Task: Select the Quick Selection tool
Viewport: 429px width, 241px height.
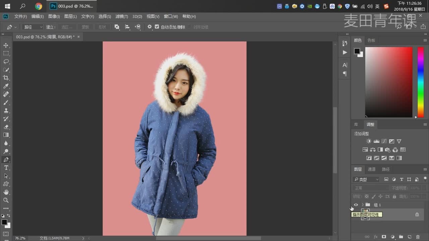Action: pos(6,70)
